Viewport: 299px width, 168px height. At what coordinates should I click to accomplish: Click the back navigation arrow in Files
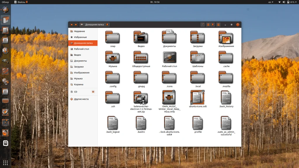click(x=72, y=25)
